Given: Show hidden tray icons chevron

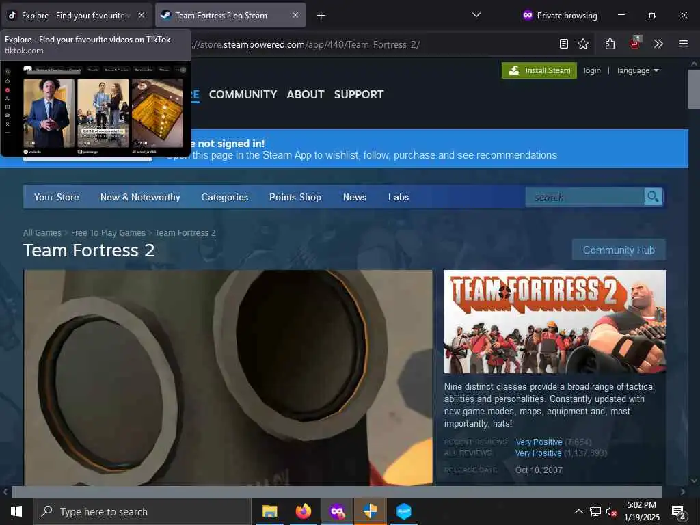Looking at the screenshot, I should tap(578, 511).
